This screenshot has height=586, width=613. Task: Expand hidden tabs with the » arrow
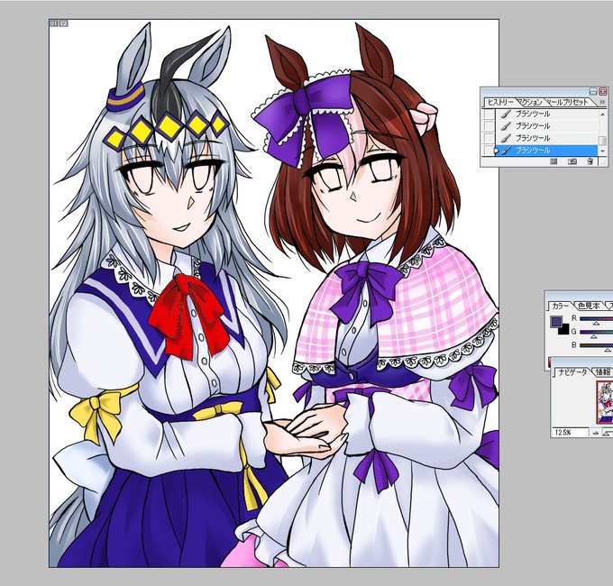point(602,102)
